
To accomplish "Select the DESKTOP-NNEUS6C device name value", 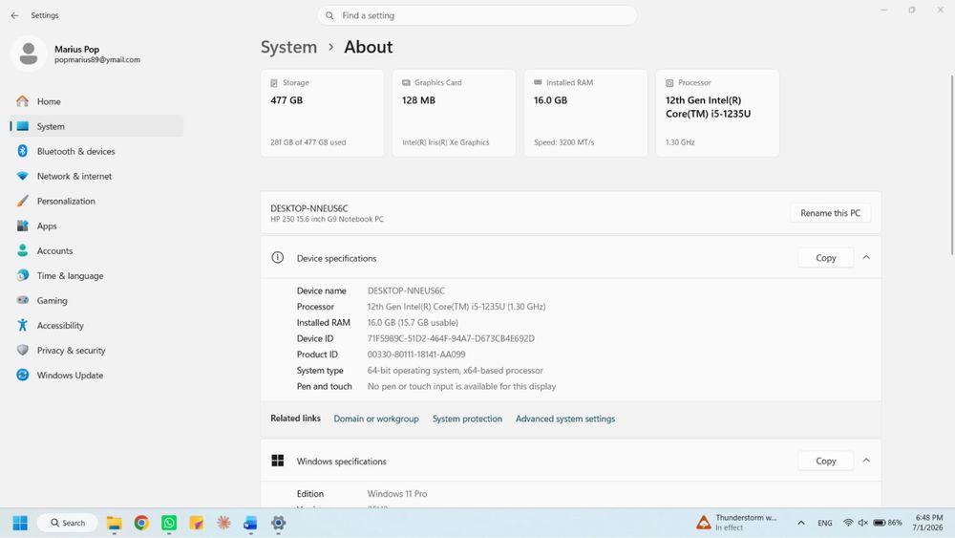I will pyautogui.click(x=406, y=291).
